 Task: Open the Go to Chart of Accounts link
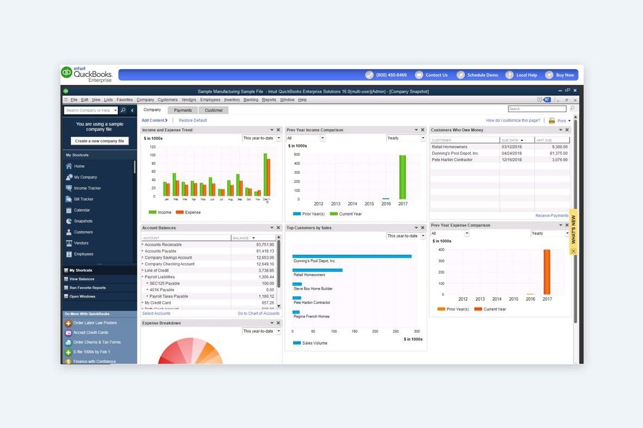pos(258,314)
